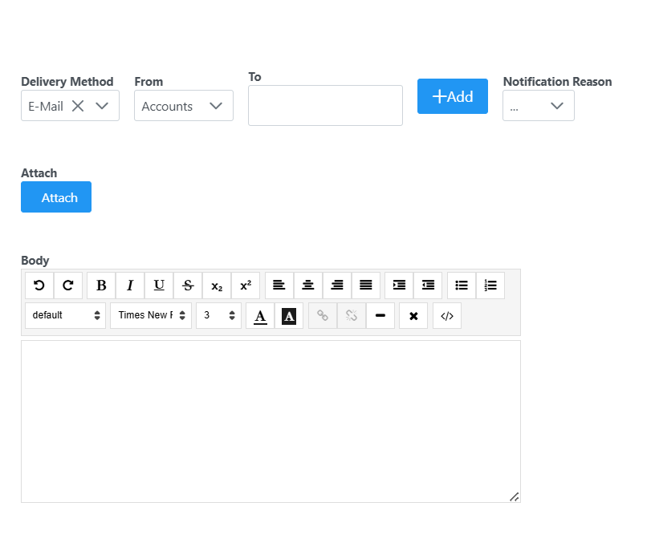Click into the To recipient field
This screenshot has width=651, height=547.
(325, 105)
